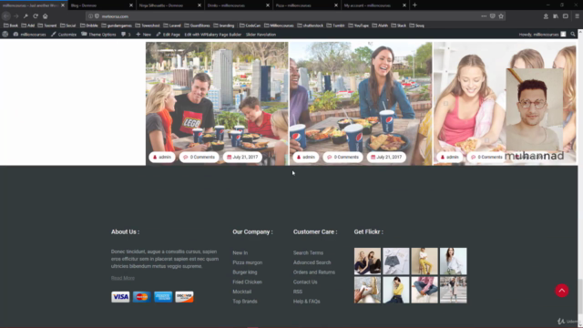Open the shutterstock bookmarks folder
The width and height of the screenshot is (583, 328).
pos(311,26)
